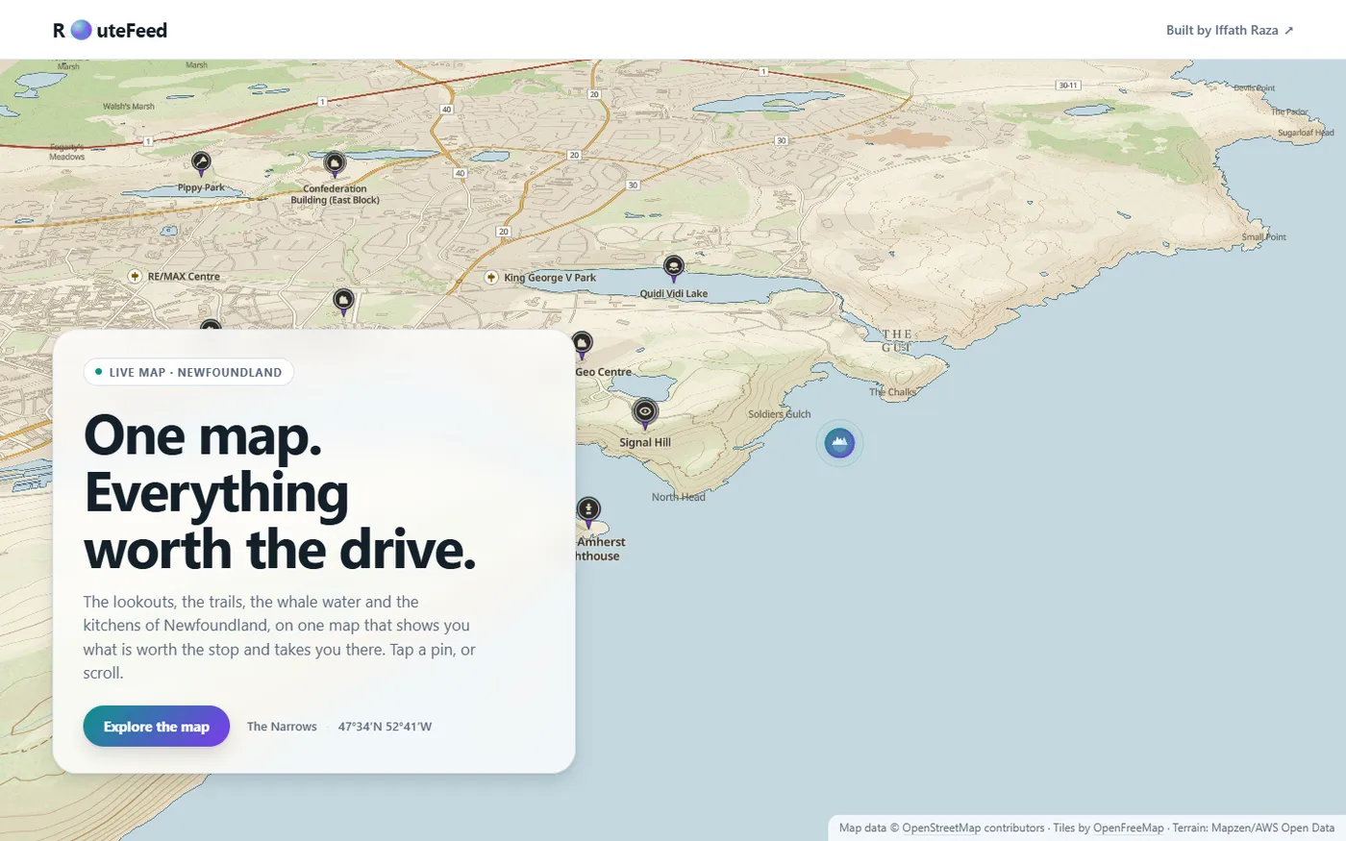Click the "Walsh's Marsh" map label
Viewport: 1346px width, 841px height.
[x=129, y=107]
